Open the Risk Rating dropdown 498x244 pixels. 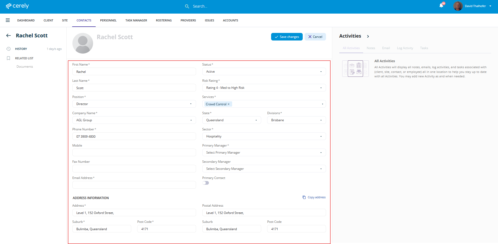coord(264,88)
